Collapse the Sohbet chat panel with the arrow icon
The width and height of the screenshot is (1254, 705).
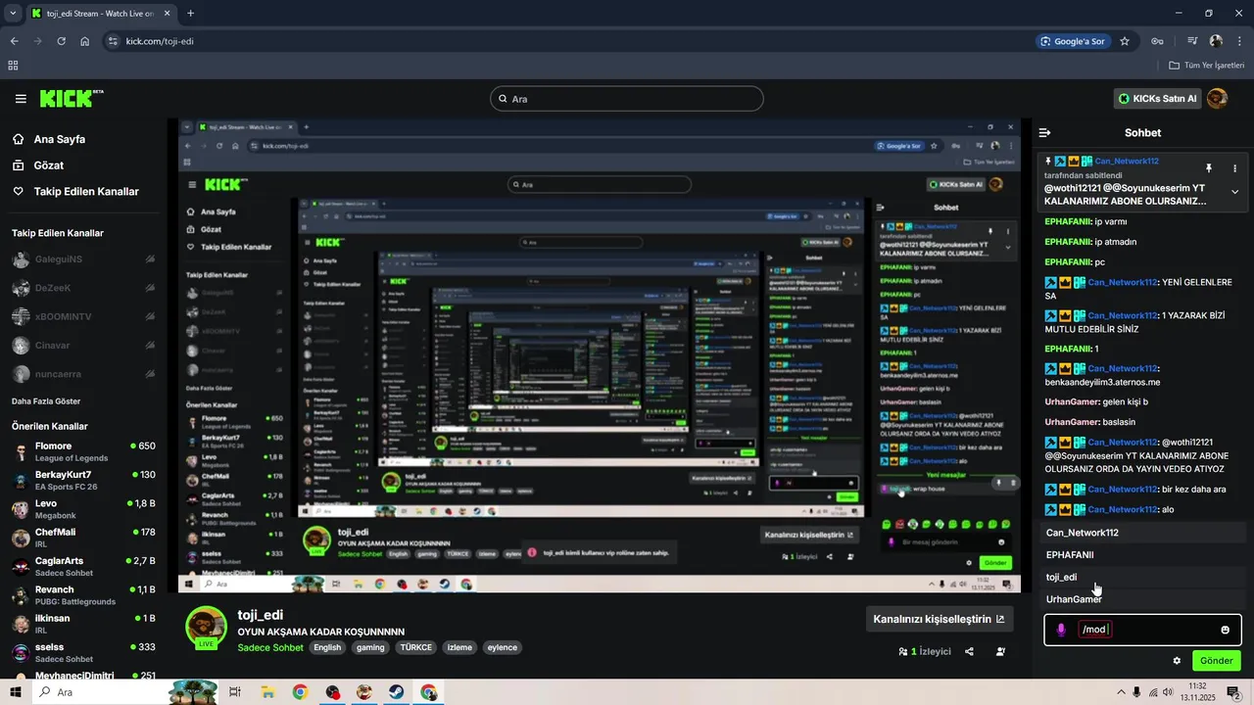click(1045, 132)
